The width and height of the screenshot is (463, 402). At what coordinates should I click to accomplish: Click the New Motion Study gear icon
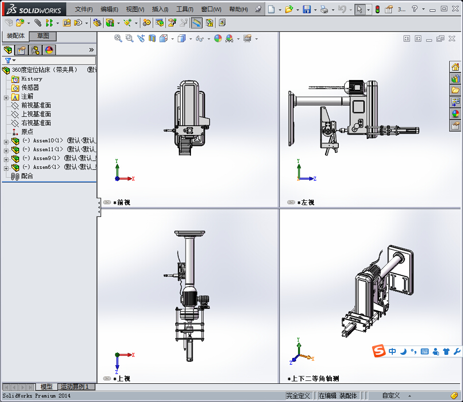146,23
